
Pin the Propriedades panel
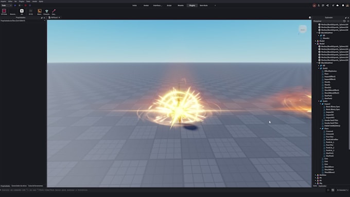(42, 17)
